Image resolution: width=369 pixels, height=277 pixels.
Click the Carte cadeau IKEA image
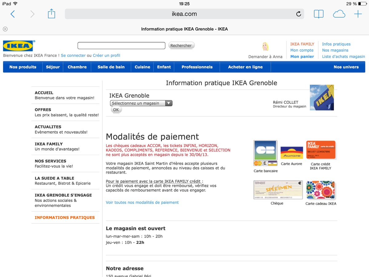point(321,190)
